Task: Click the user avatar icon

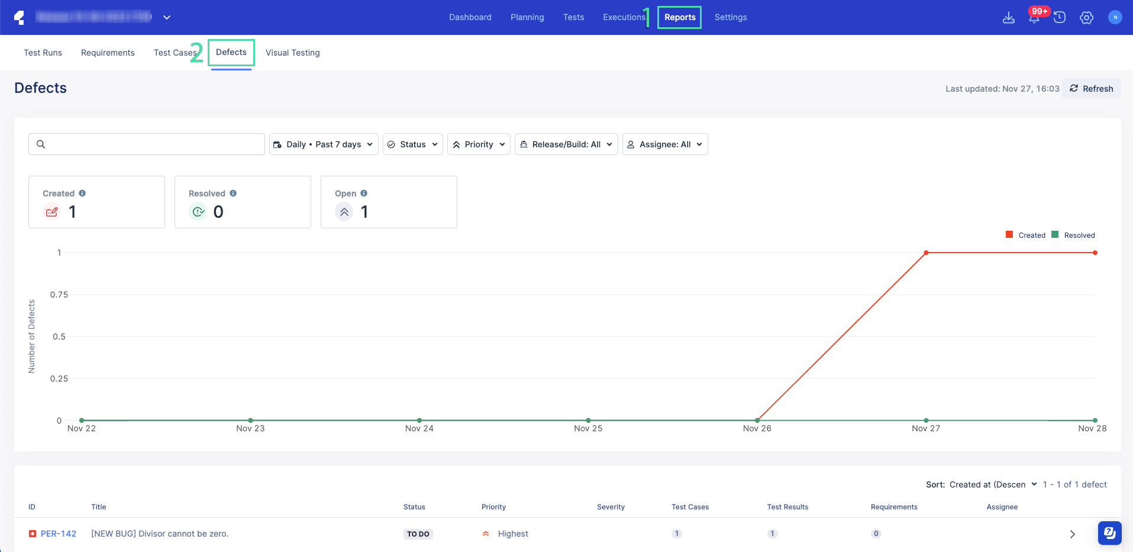Action: pyautogui.click(x=1115, y=18)
